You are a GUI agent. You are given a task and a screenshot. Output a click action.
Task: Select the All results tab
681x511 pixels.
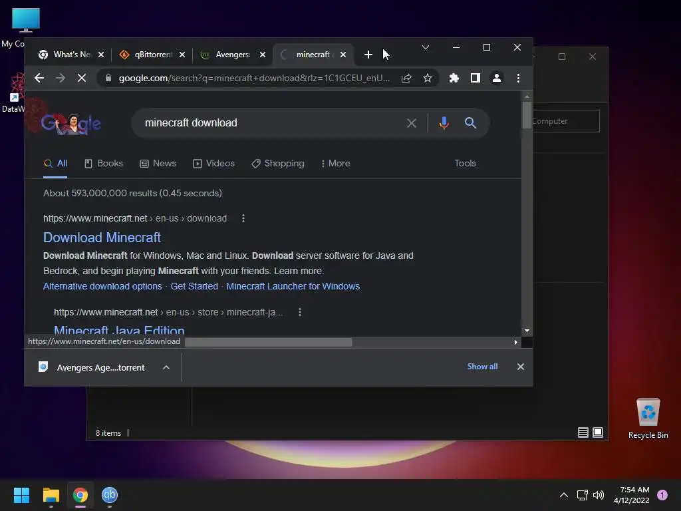click(56, 164)
